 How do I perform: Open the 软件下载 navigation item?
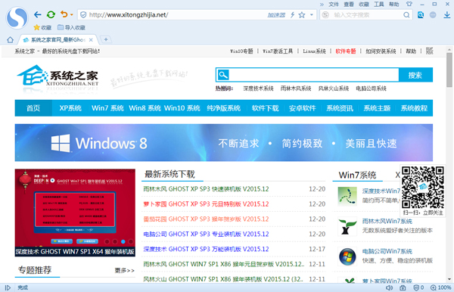pyautogui.click(x=265, y=108)
